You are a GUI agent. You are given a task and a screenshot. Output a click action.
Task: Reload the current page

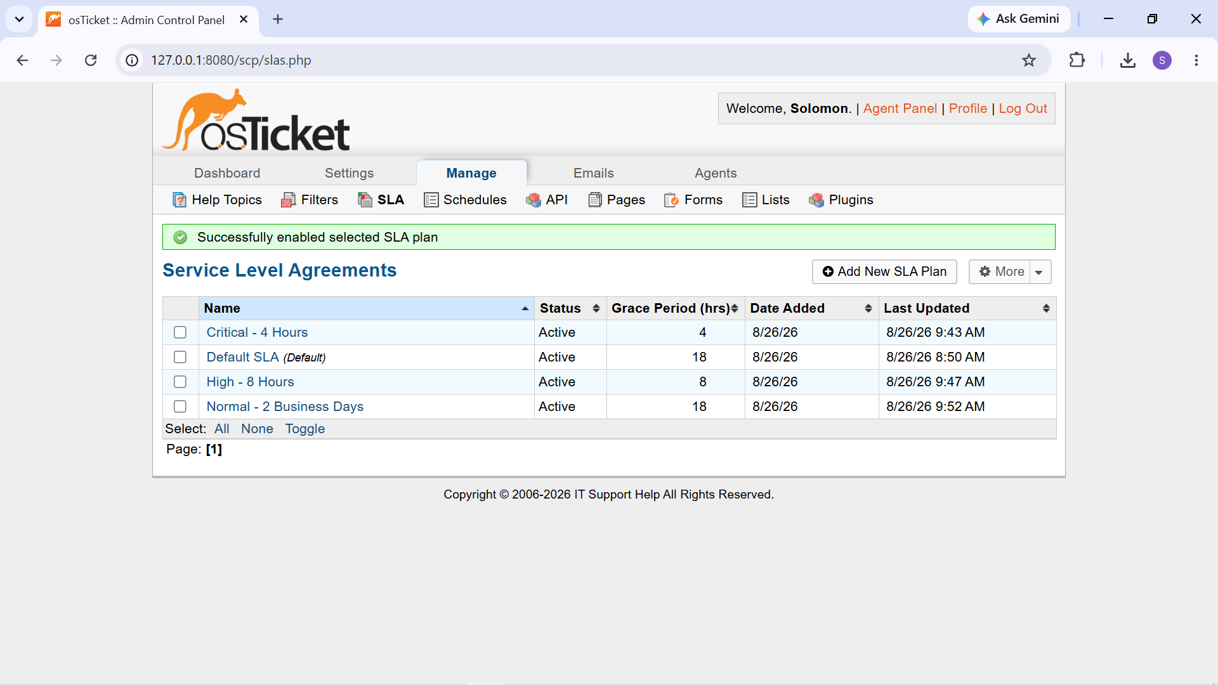click(x=91, y=60)
